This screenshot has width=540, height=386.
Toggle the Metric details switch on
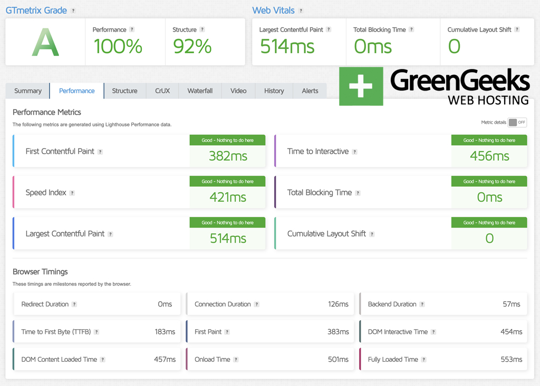click(x=517, y=123)
